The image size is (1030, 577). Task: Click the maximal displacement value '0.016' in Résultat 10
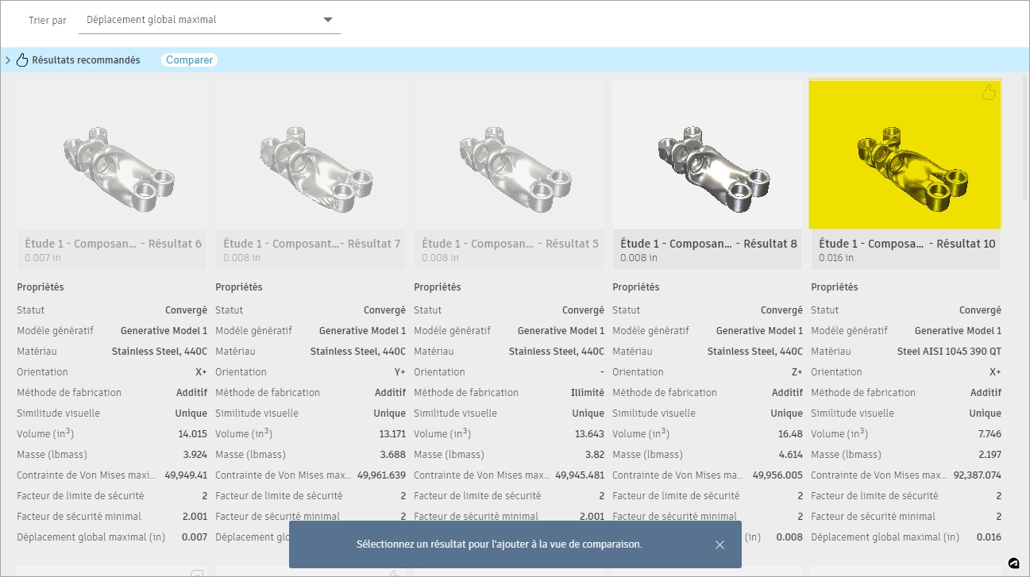coord(989,537)
